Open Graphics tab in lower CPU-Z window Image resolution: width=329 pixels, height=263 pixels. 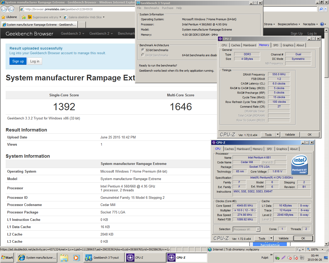click(282, 149)
